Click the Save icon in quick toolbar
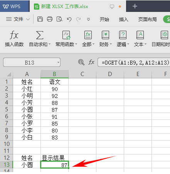The image size is (170, 174). coord(40,19)
